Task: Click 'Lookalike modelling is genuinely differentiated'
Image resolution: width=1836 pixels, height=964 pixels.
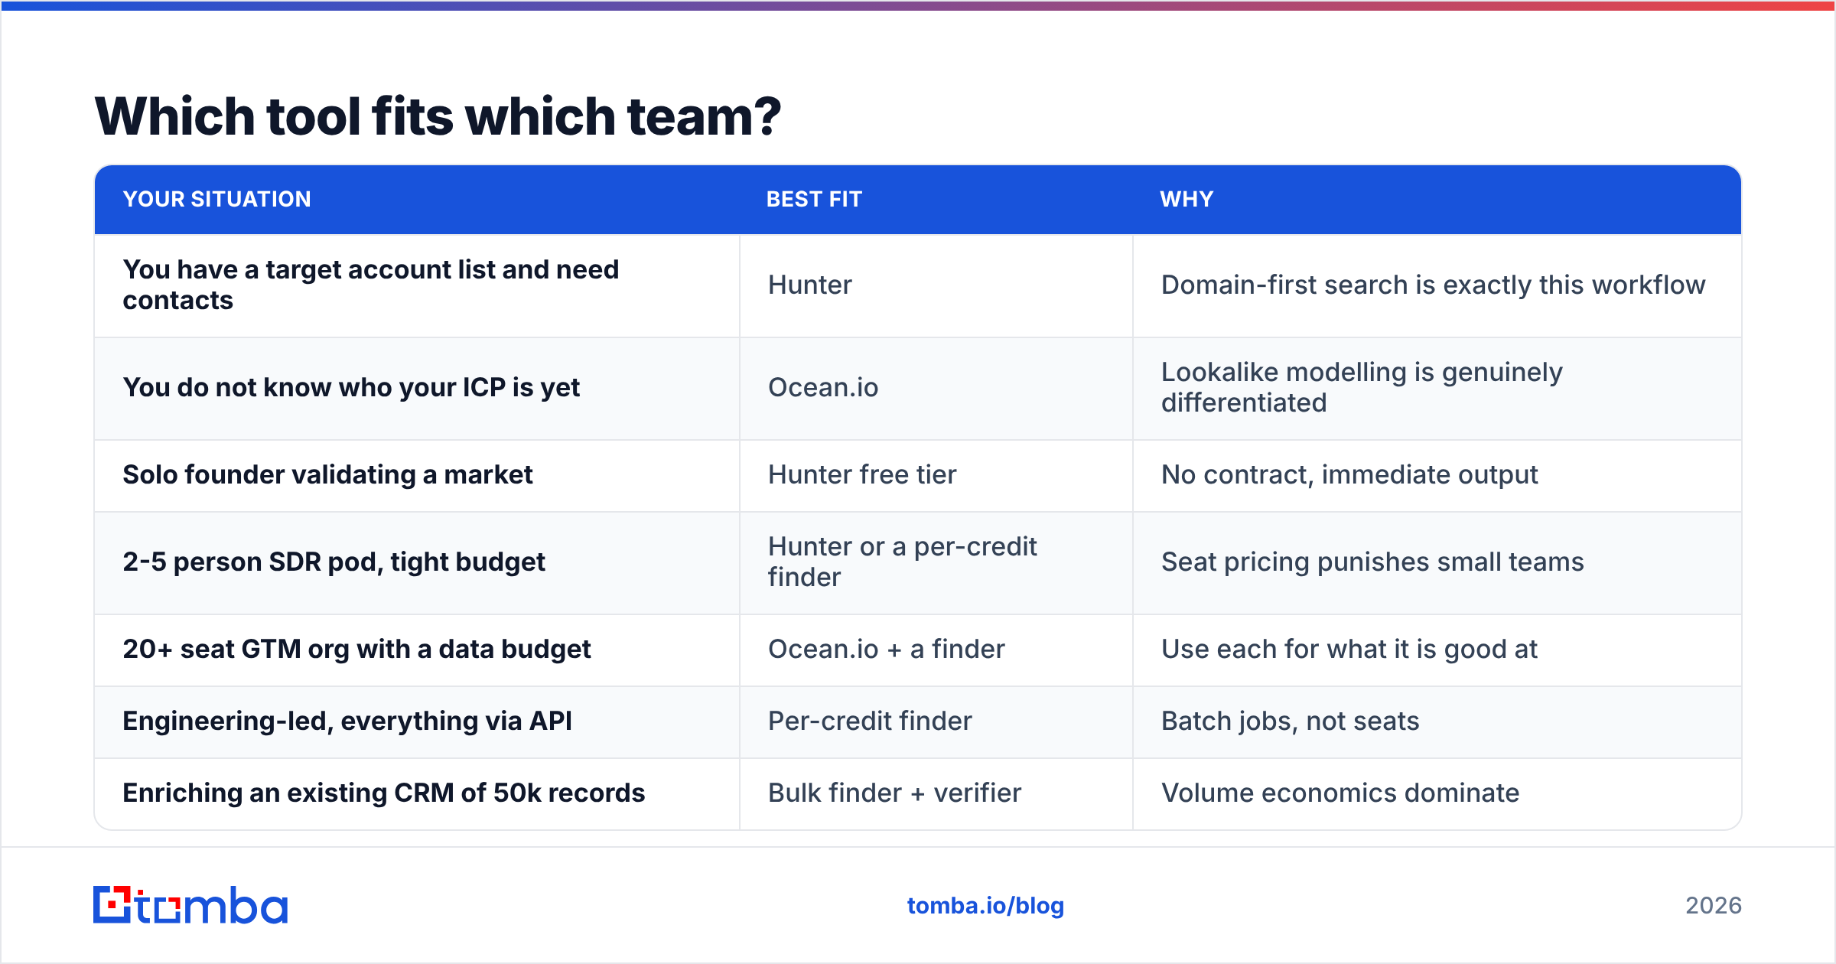Action: (1362, 387)
